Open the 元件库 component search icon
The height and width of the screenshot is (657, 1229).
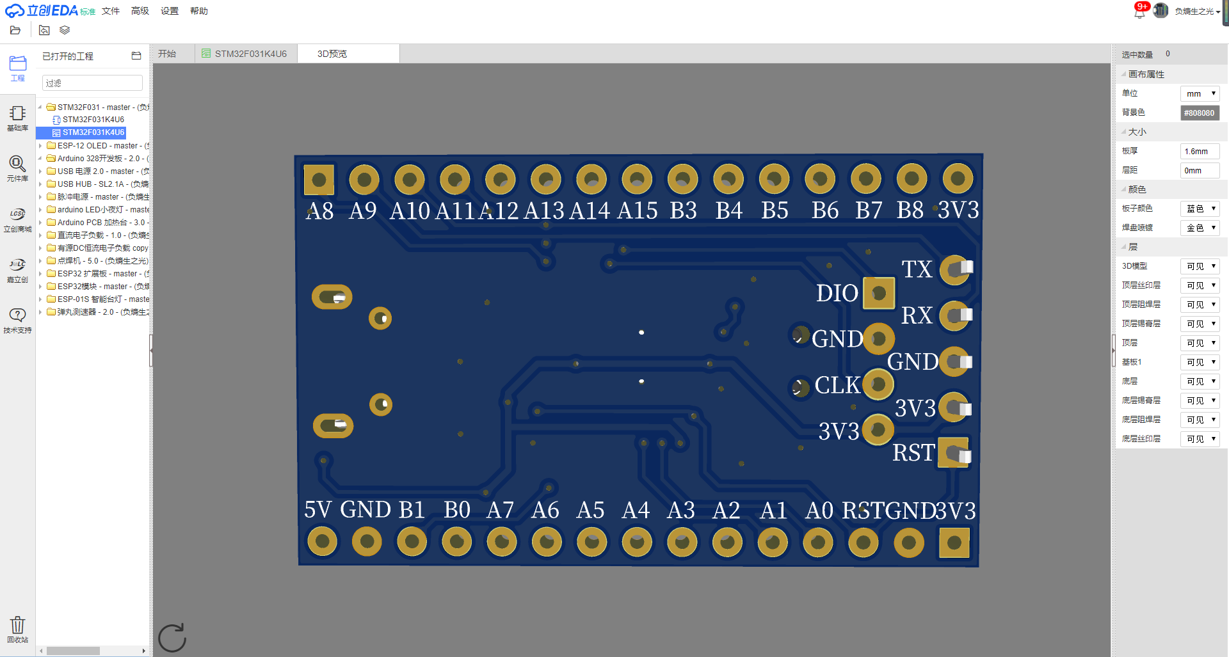coord(17,168)
